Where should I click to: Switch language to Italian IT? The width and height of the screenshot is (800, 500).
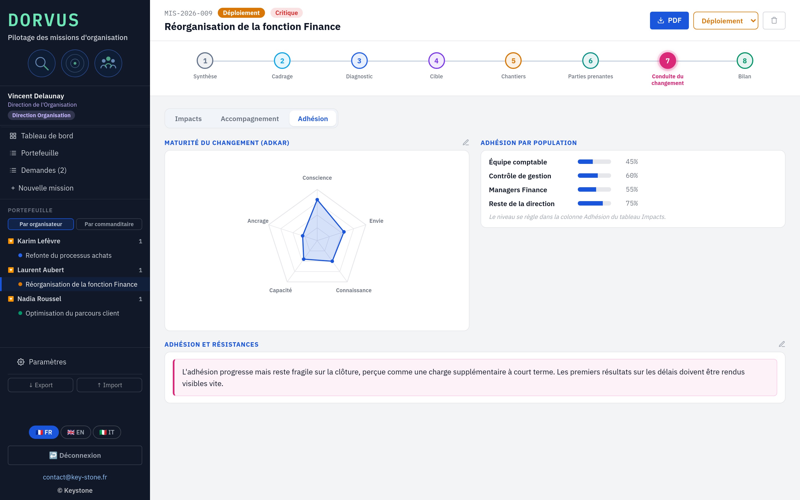click(107, 432)
